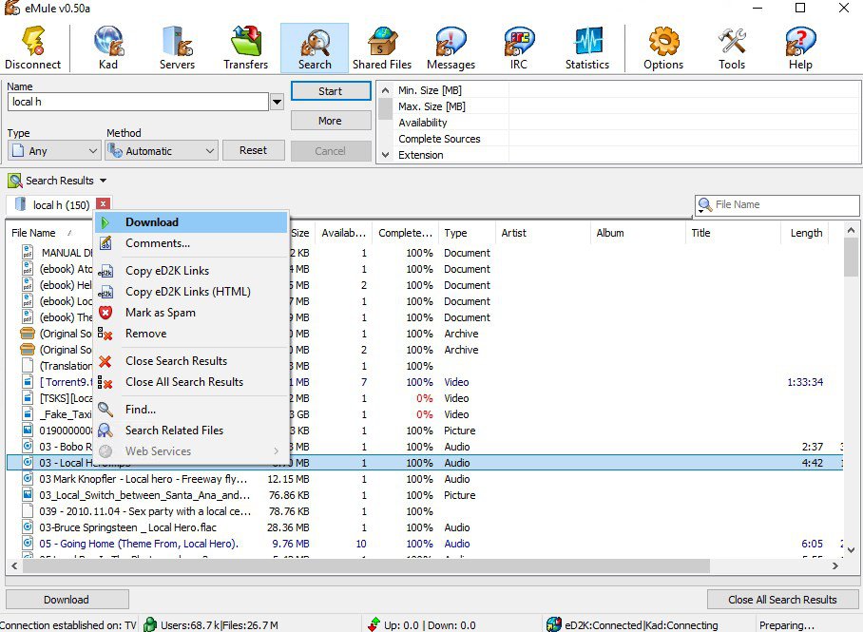
Task: Click the Min. Size [MB] value field
Action: [684, 90]
